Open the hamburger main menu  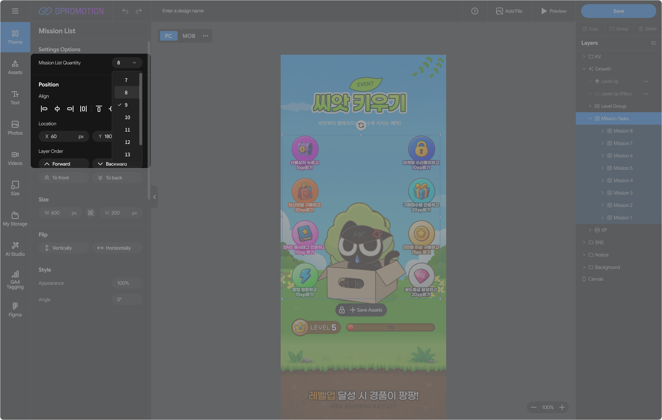pyautogui.click(x=15, y=11)
